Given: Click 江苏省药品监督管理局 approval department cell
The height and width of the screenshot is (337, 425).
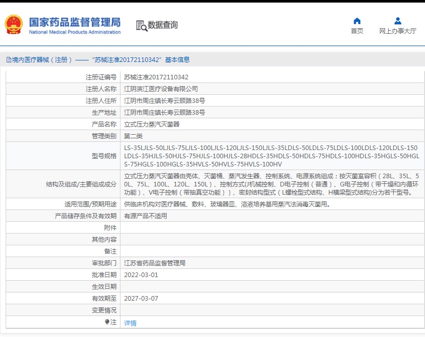Looking at the screenshot, I should click(x=272, y=263).
